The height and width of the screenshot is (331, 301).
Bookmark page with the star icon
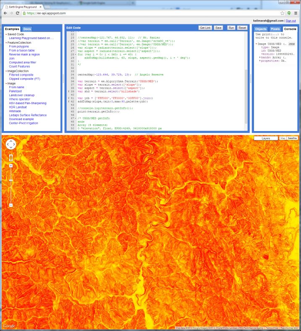click(282, 13)
